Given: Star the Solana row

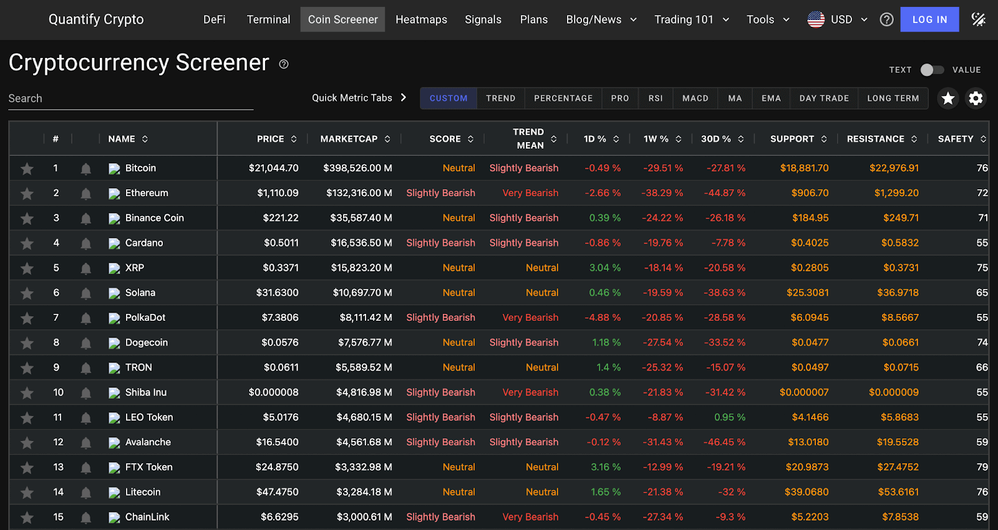Looking at the screenshot, I should (27, 293).
